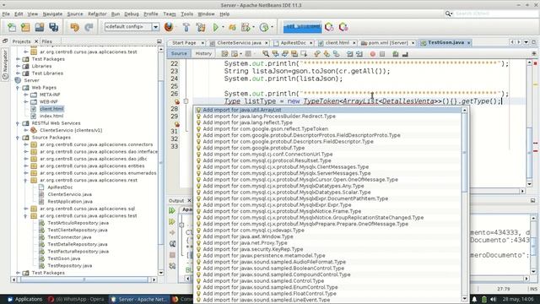Open the File menu

click(x=6, y=14)
